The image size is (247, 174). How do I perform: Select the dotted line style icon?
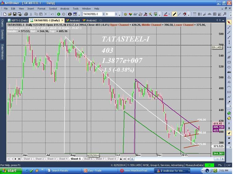(x=179, y=14)
